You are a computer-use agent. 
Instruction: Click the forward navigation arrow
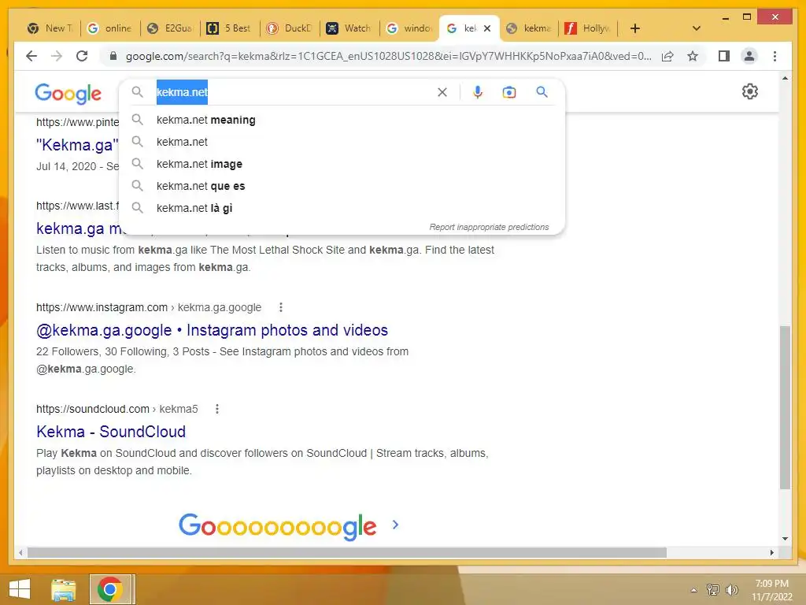tap(57, 56)
